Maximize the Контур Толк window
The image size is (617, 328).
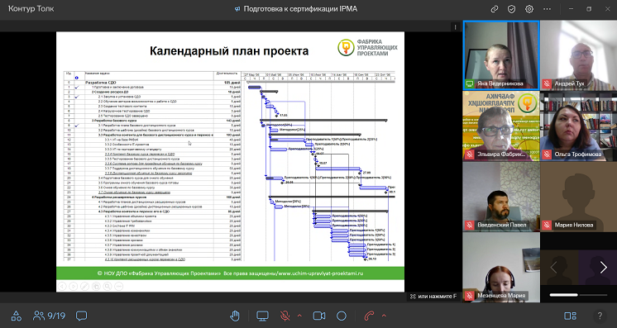click(589, 9)
